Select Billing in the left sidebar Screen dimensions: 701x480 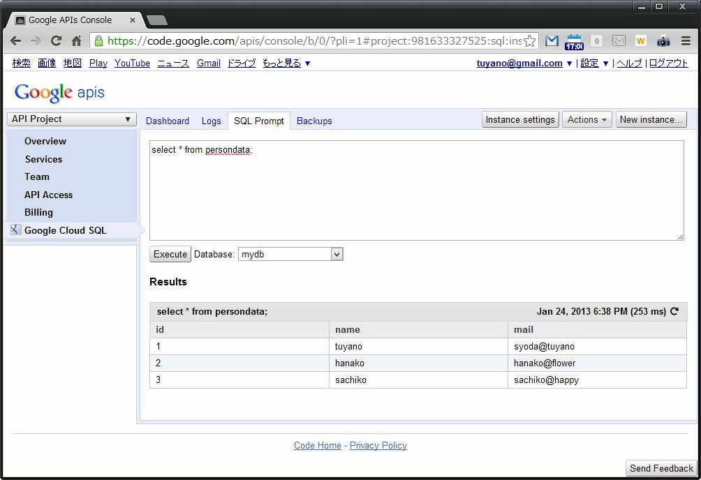coord(38,213)
